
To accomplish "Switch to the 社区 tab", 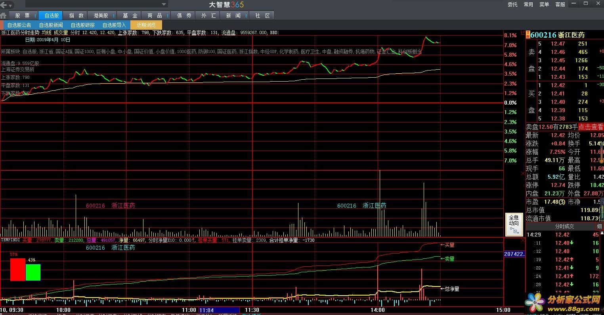I will (262, 15).
